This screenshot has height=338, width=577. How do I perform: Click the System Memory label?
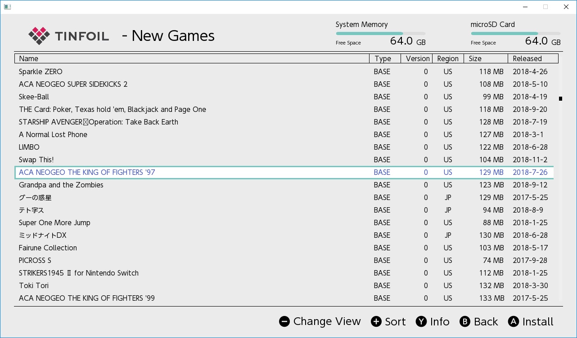(x=362, y=25)
